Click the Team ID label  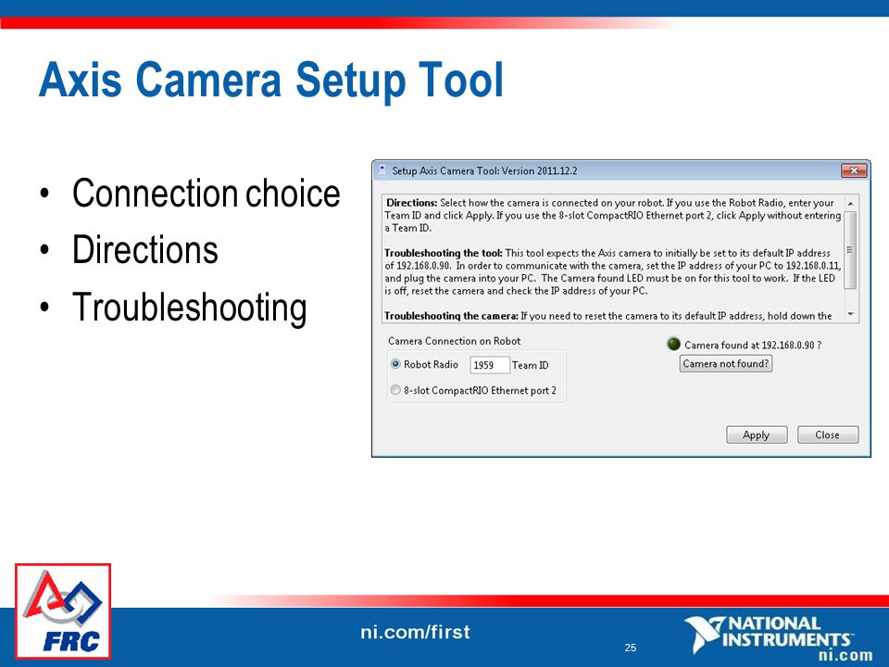(x=530, y=365)
